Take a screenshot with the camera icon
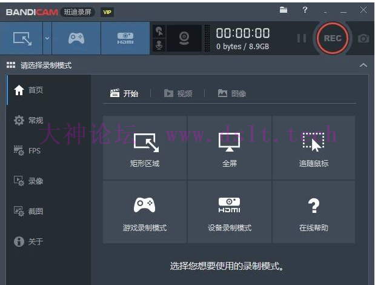The height and width of the screenshot is (285, 375). click(x=363, y=38)
